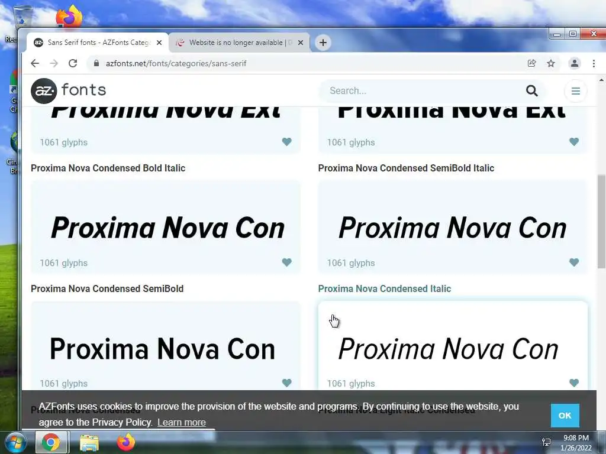The height and width of the screenshot is (454, 606).
Task: Open Chrome three-dot menu
Action: [594, 63]
